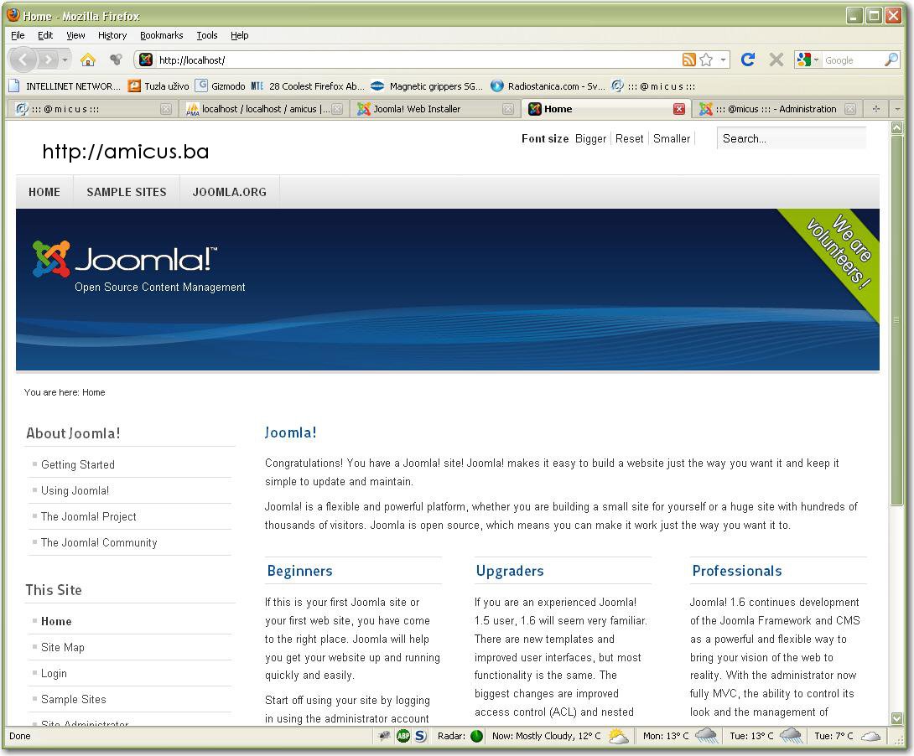This screenshot has height=756, width=914.
Task: Switch to the @micus Administration tab
Action: tap(776, 109)
